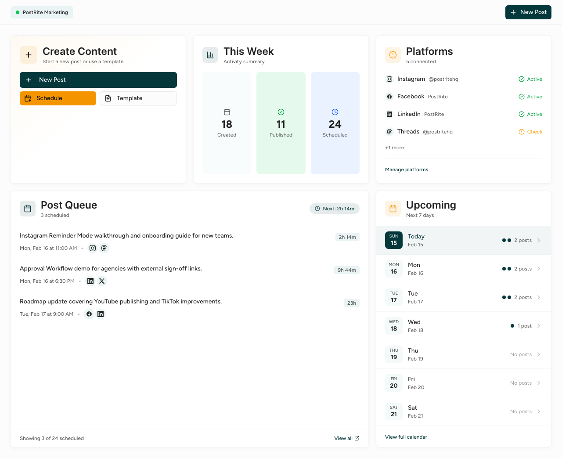The image size is (562, 458).
Task: Click the LinkedIn icon on PostRite account
Action: coord(389,114)
